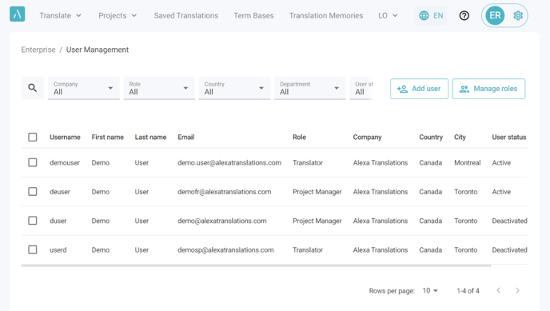Click the ER user avatar
Screen dimensions: 550x311
click(x=495, y=15)
